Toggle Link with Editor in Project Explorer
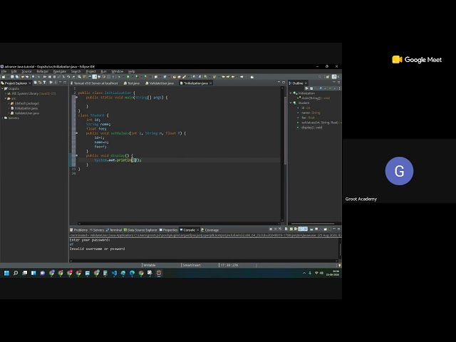The height and width of the screenshot is (342, 456). pyautogui.click(x=40, y=83)
